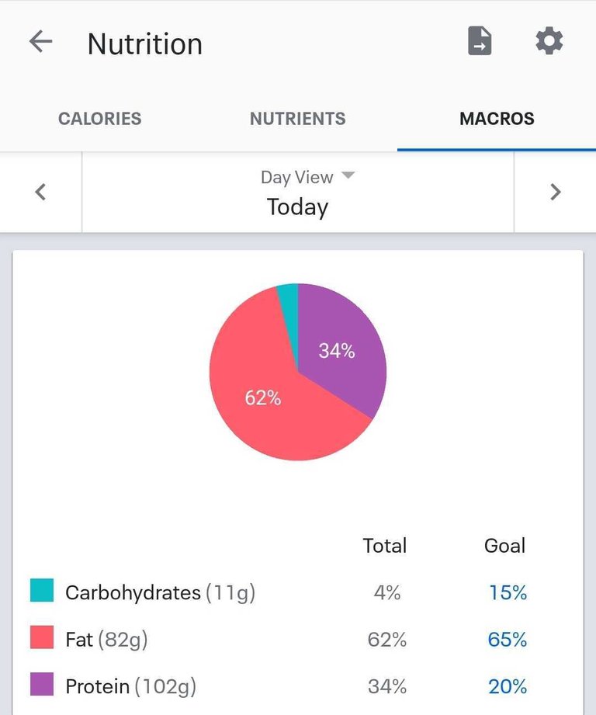Go back using the arrow icon
Viewport: 596px width, 715px height.
coord(40,41)
